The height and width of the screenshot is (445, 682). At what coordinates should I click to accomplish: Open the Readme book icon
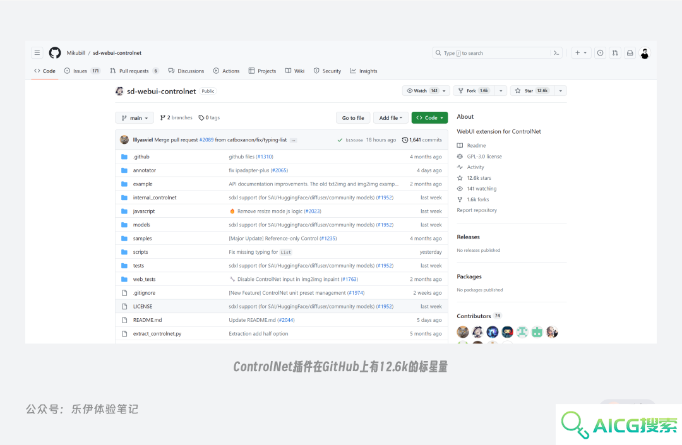[460, 146]
